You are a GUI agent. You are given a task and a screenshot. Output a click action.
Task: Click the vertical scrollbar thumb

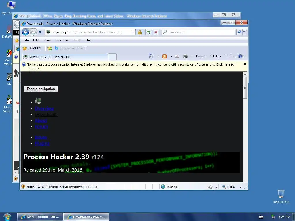tap(245, 87)
